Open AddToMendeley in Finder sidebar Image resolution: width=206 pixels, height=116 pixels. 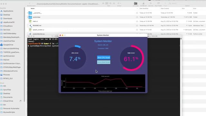point(10,34)
